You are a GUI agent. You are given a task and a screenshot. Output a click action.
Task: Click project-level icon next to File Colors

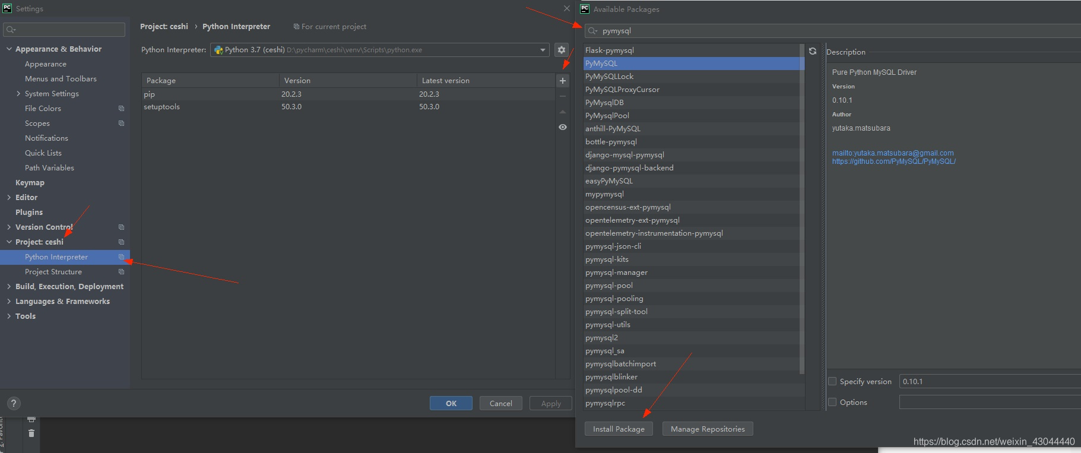[x=121, y=109]
